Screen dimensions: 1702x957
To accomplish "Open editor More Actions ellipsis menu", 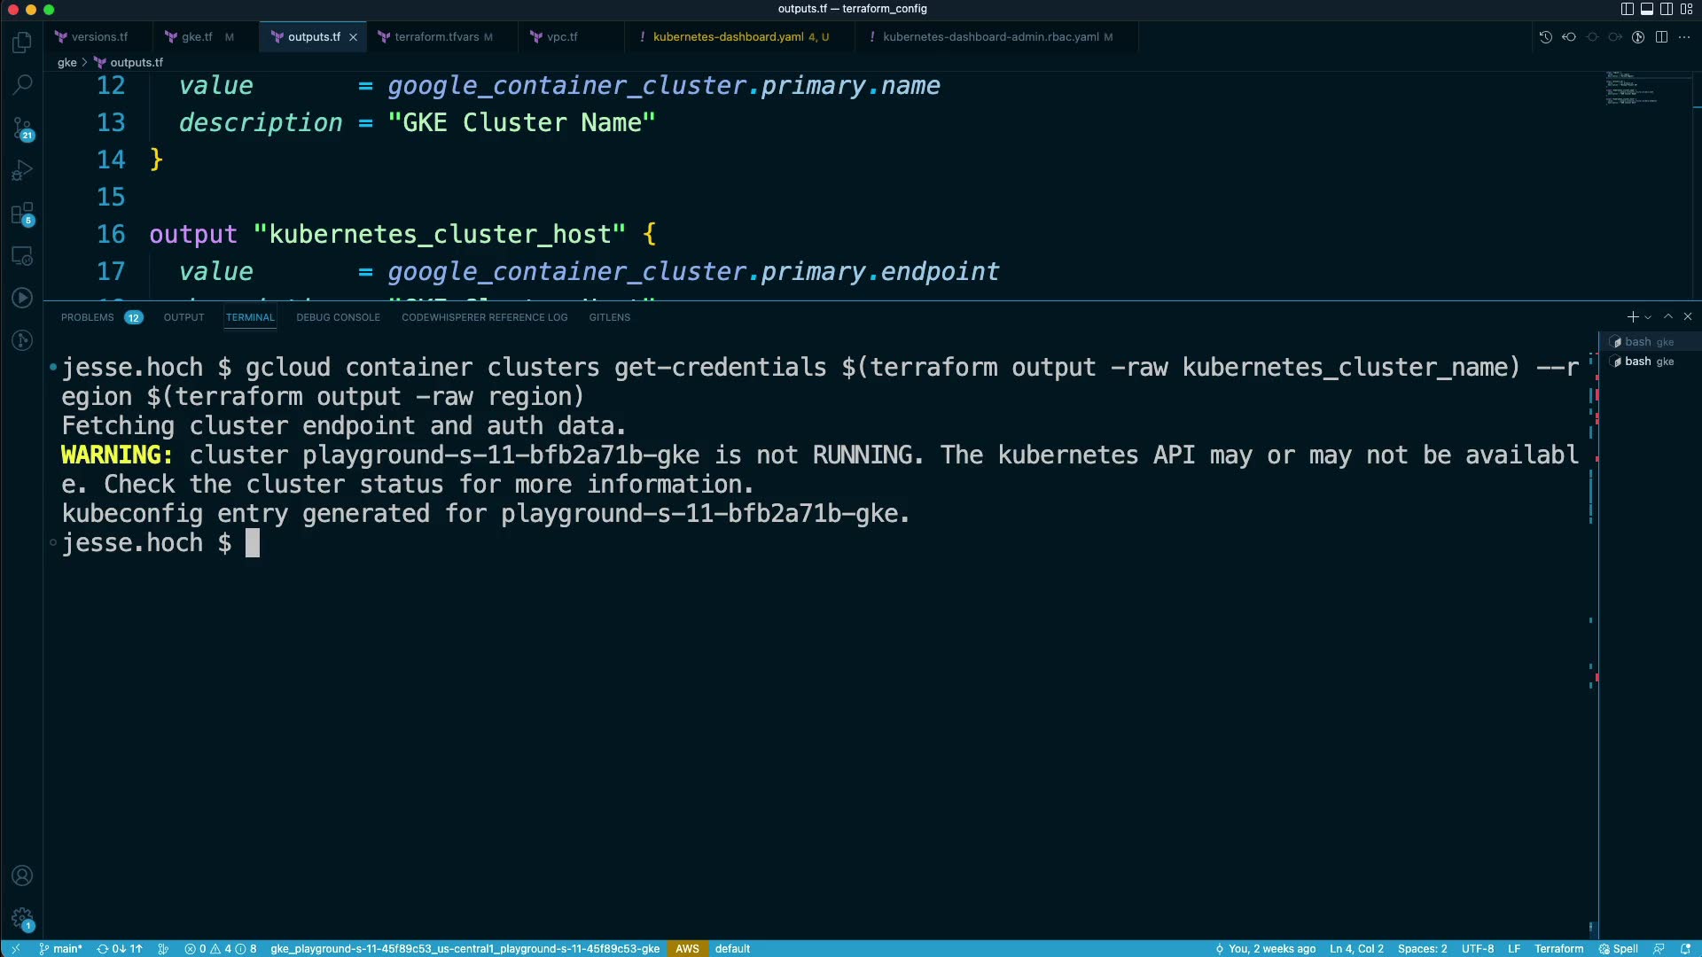I will [x=1684, y=37].
